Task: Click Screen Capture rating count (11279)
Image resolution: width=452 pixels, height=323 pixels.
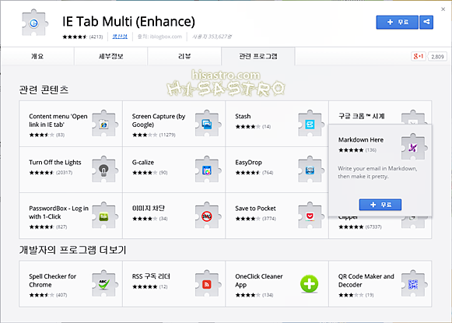Action: (167, 135)
